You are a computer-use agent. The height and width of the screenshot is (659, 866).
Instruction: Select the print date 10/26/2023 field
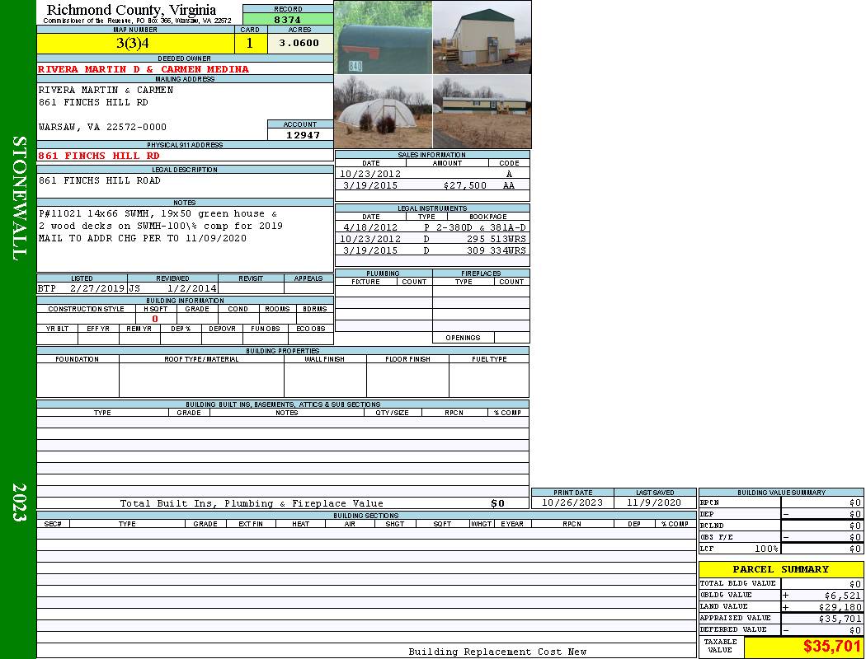point(572,502)
